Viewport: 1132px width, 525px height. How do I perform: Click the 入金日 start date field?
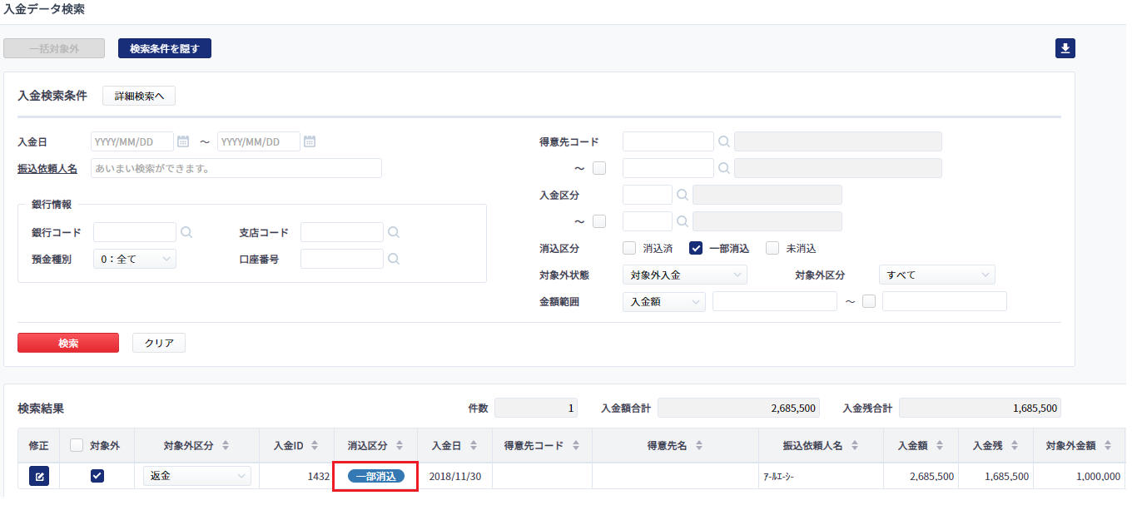click(x=132, y=141)
